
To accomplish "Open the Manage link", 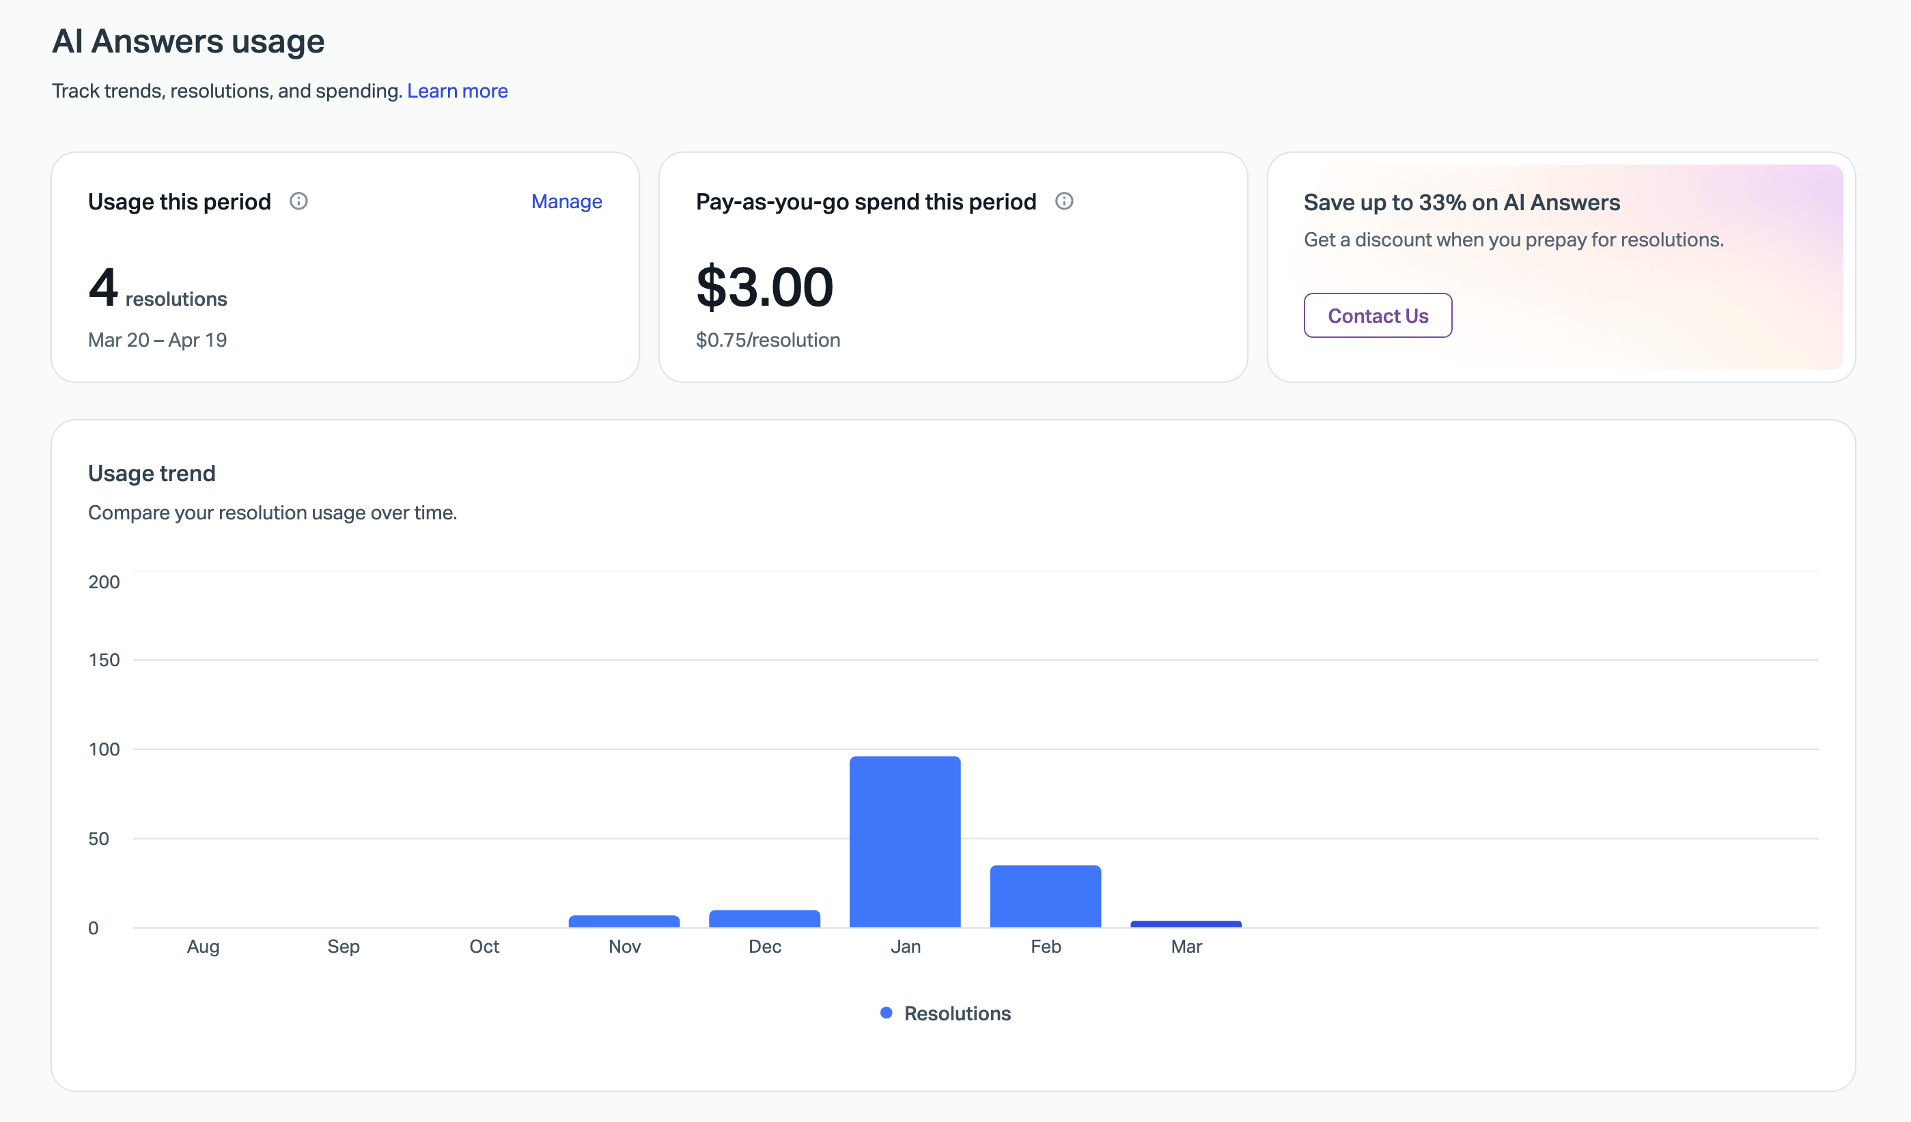I will (x=566, y=201).
